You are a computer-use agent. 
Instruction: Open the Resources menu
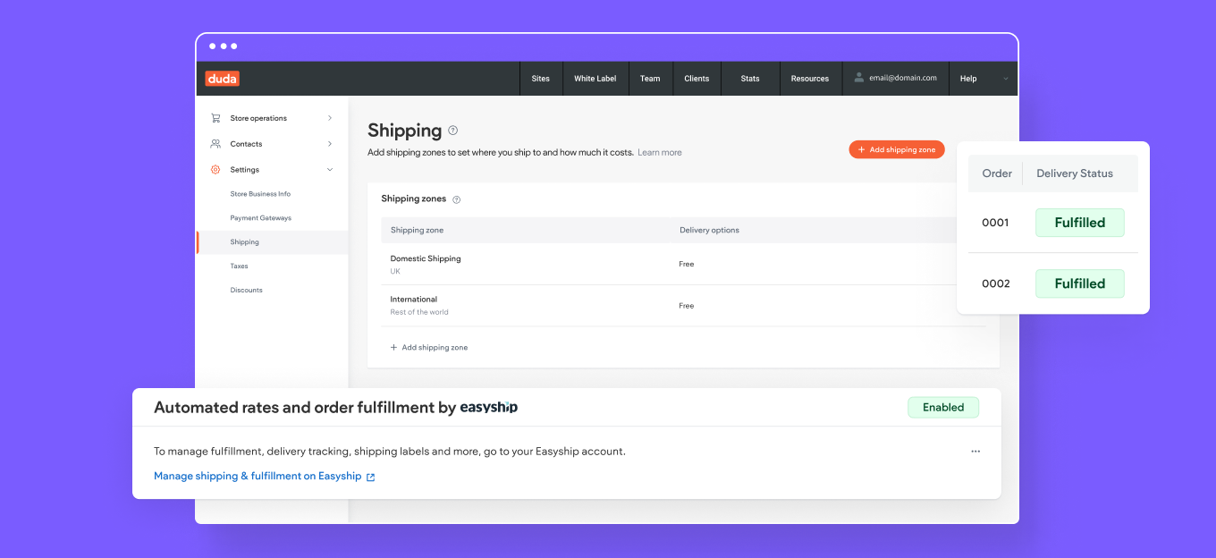pyautogui.click(x=810, y=79)
